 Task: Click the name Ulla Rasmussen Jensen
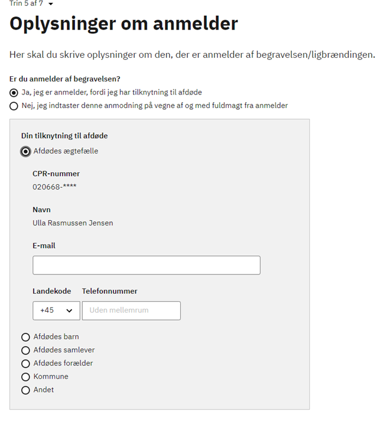(x=73, y=223)
